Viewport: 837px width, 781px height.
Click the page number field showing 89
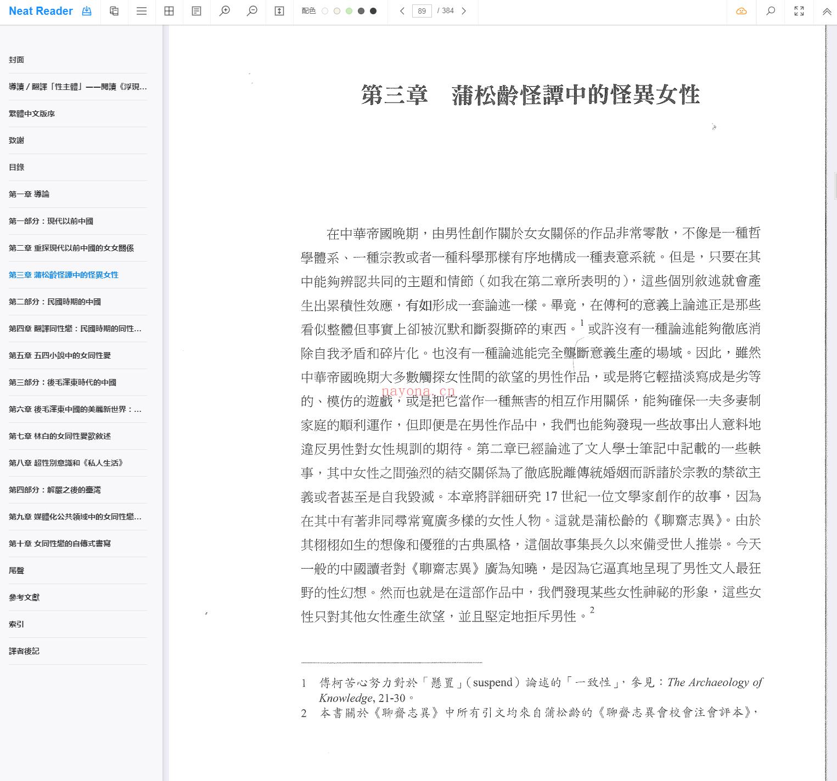pos(422,11)
